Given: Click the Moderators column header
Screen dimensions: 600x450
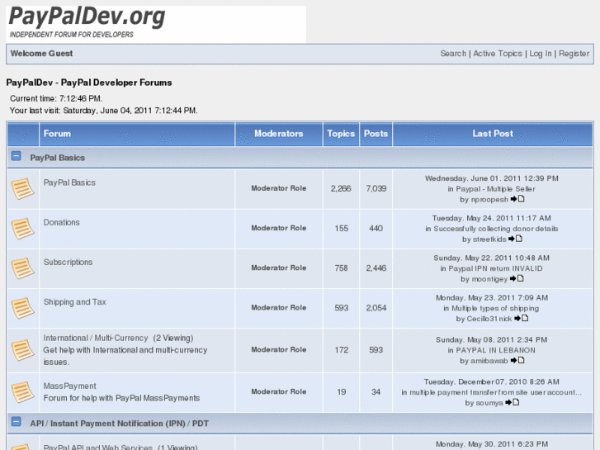Looking at the screenshot, I should [279, 134].
